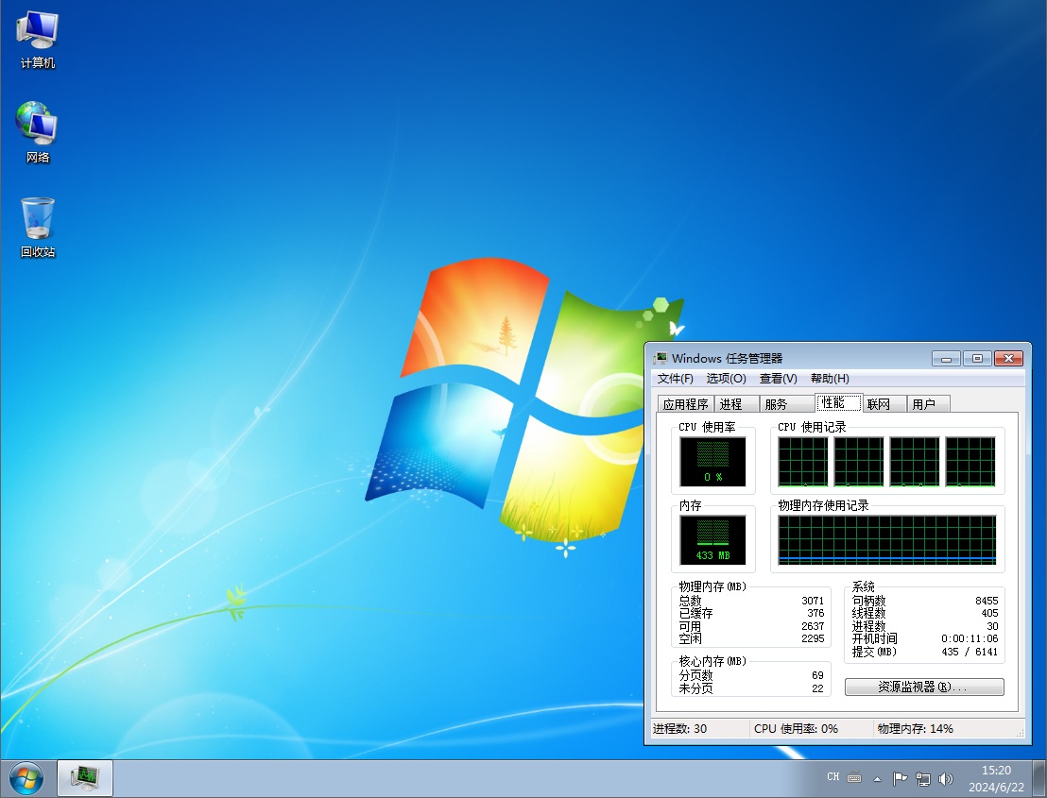Minimize the Windows 任务管理器 window
This screenshot has width=1047, height=798.
pos(946,359)
